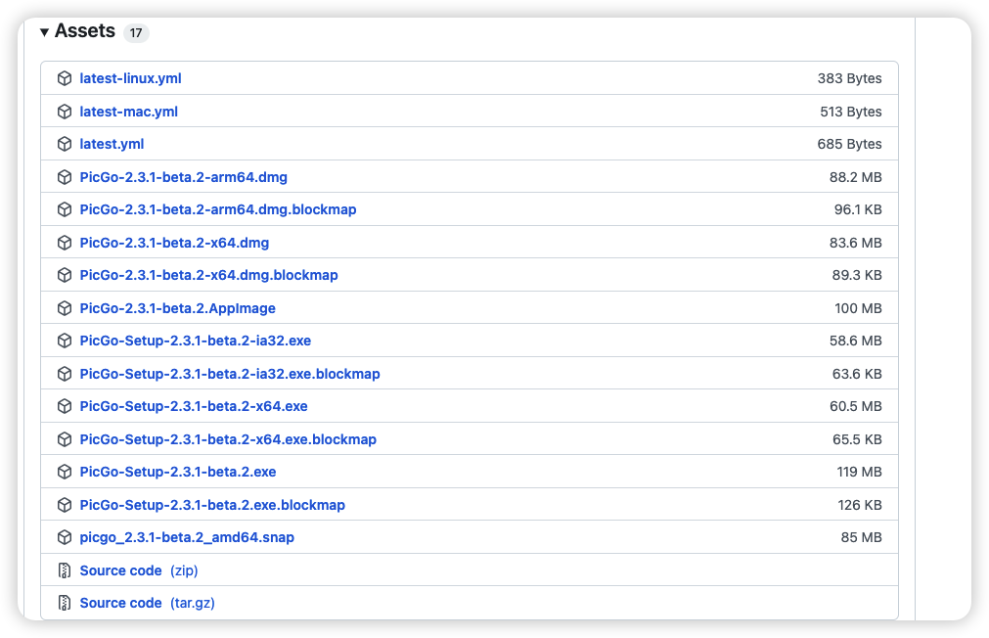The height and width of the screenshot is (638, 989).
Task: Download PicGo-Setup-2.3.1-beta.2-ia32.exe
Action: (196, 341)
